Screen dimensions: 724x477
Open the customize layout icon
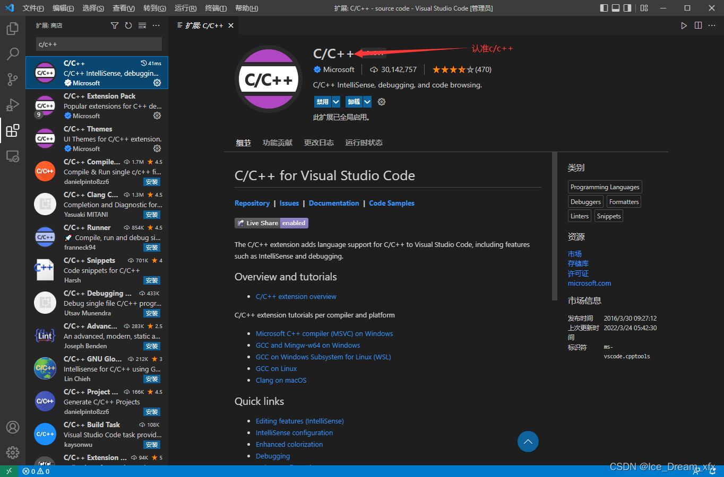point(644,8)
